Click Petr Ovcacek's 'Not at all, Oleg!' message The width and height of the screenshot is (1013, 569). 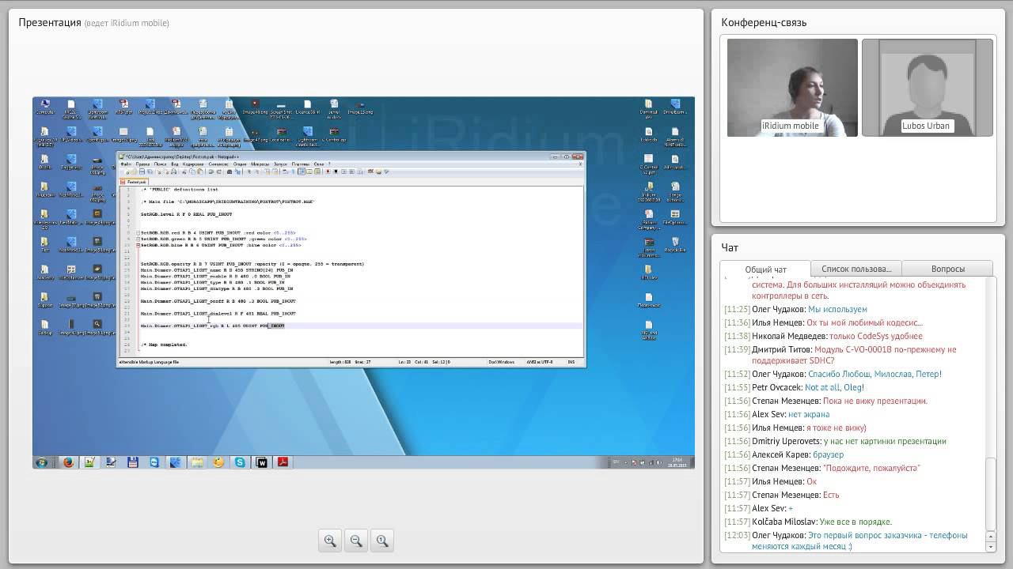[x=834, y=387]
